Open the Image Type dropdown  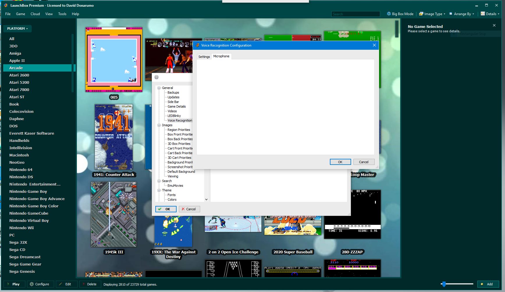[x=432, y=14]
